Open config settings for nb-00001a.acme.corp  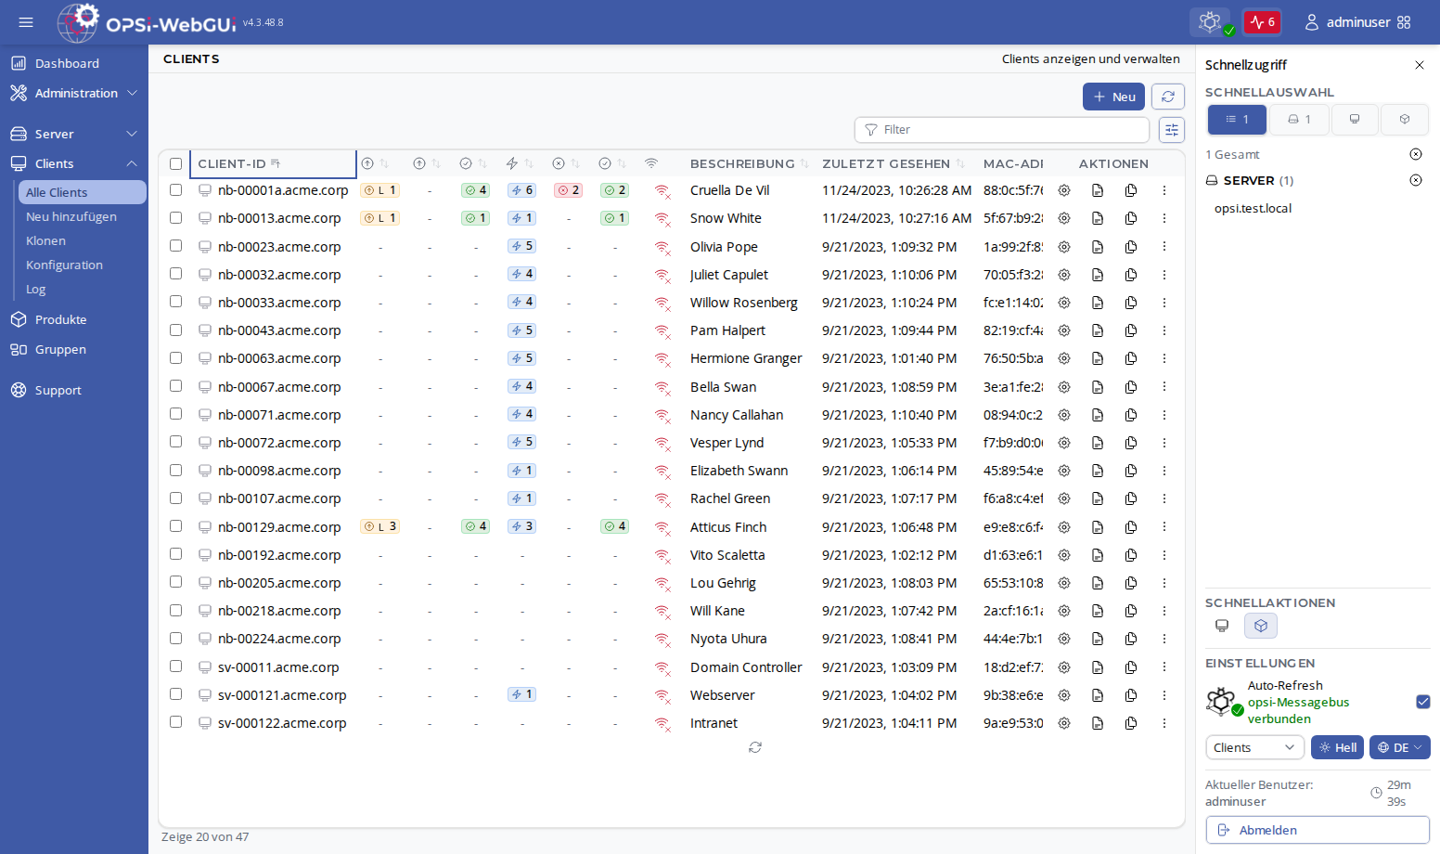(1064, 190)
